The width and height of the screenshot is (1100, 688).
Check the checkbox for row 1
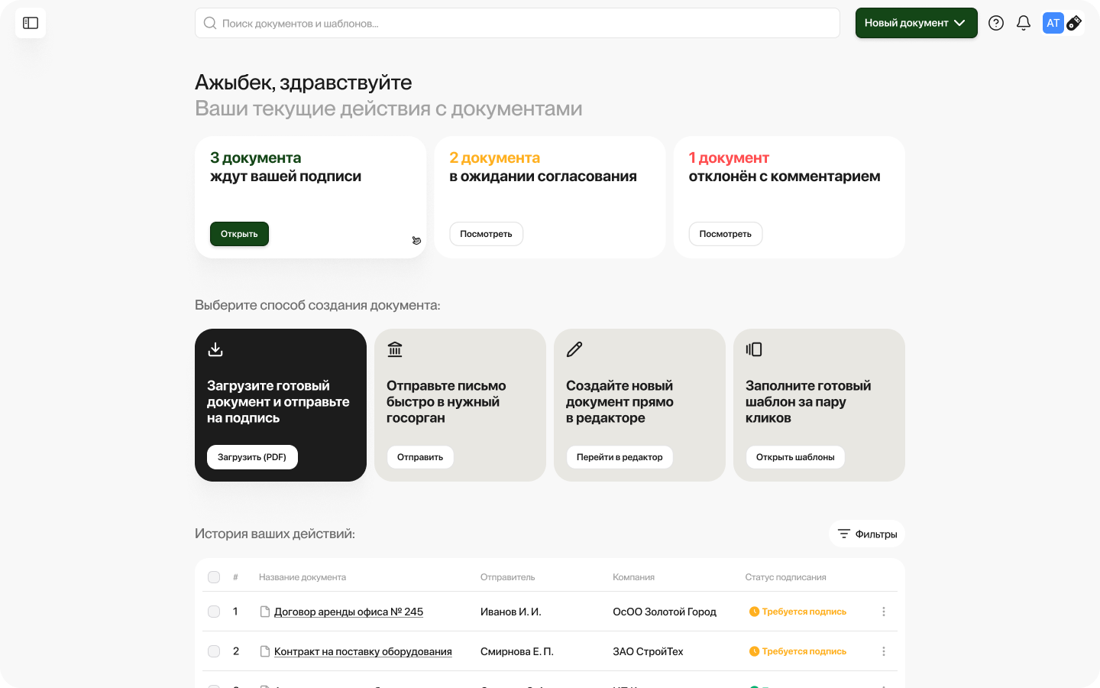(214, 611)
